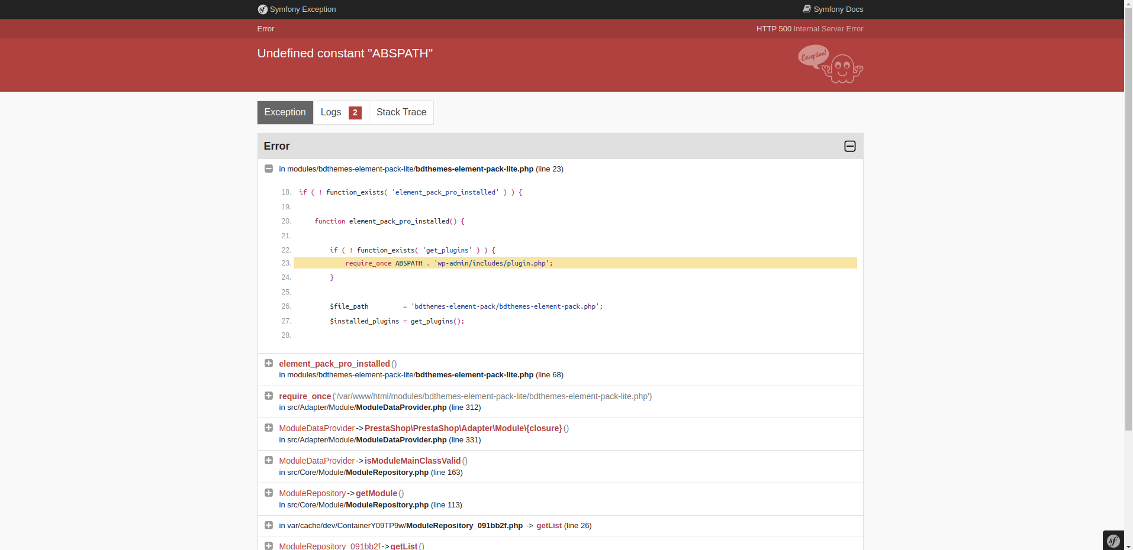Expand the element_pack_pro_installed trace entry
Viewport: 1133px width, 550px height.
tap(269, 363)
